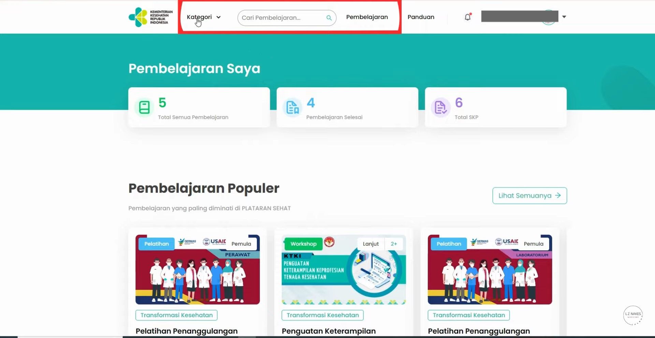Open the Panduan menu item

(x=421, y=17)
